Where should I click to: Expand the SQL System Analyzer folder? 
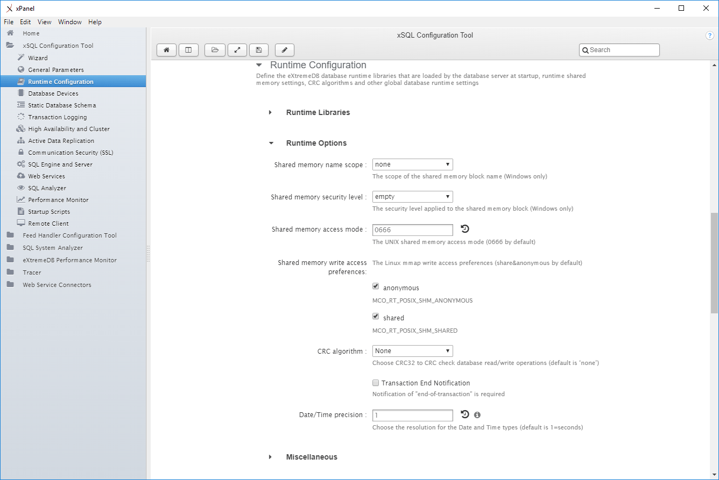click(10, 247)
